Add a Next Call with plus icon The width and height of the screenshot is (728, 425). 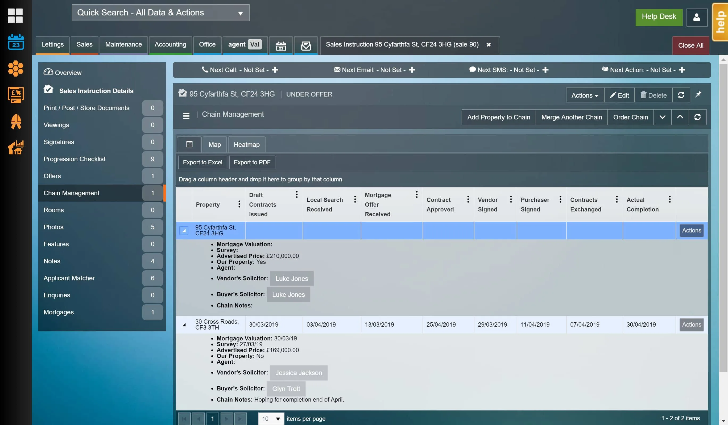(275, 70)
